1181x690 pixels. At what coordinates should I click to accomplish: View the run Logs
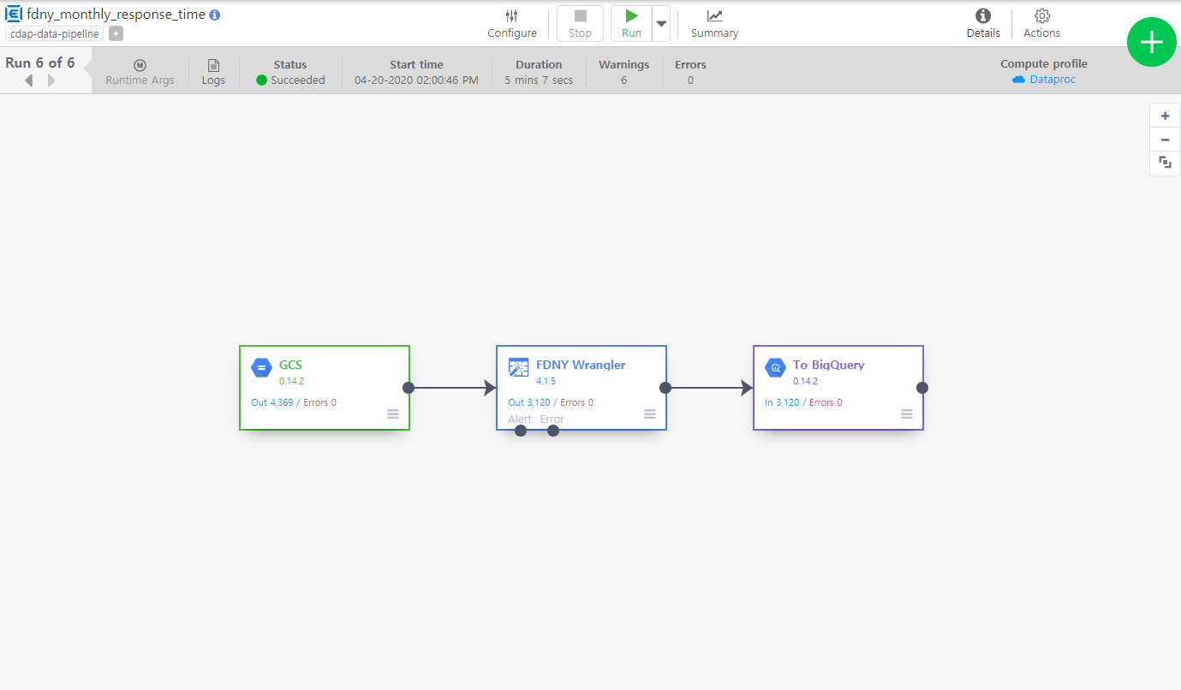pyautogui.click(x=213, y=73)
